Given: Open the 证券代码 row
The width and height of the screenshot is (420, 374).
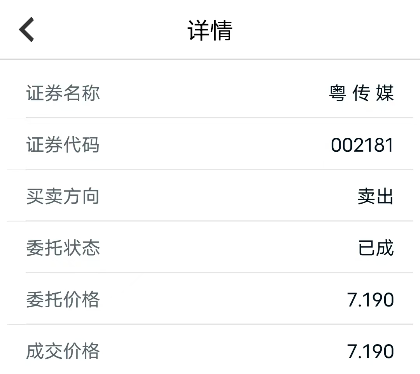Looking at the screenshot, I should click(210, 144).
